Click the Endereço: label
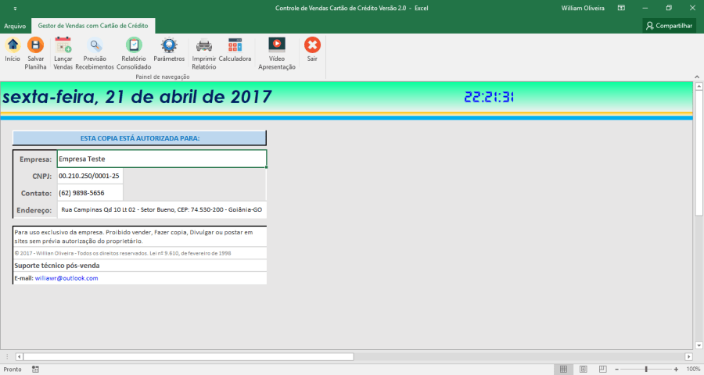 tap(34, 210)
